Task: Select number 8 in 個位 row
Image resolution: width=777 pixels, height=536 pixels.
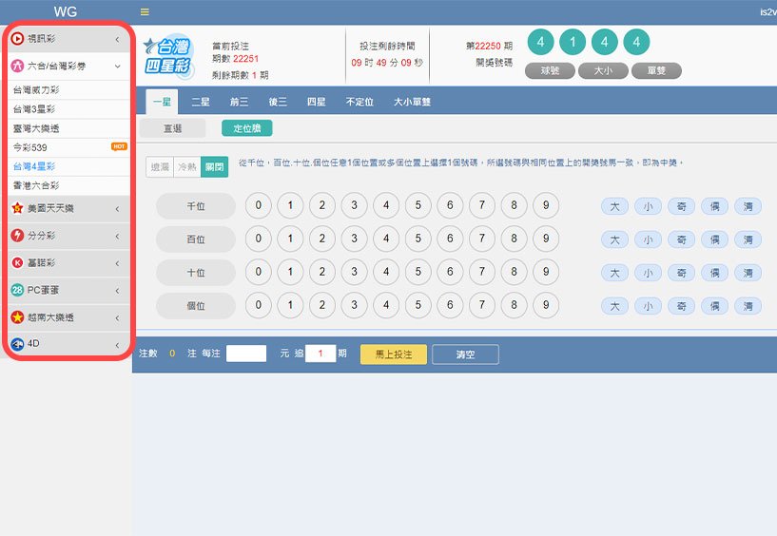Action: [514, 305]
